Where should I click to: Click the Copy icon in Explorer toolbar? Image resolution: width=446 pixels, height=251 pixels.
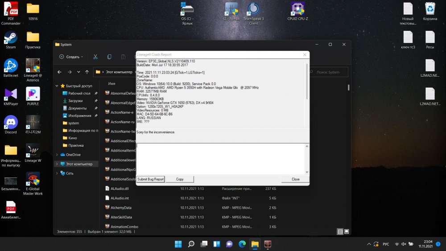tap(109, 57)
